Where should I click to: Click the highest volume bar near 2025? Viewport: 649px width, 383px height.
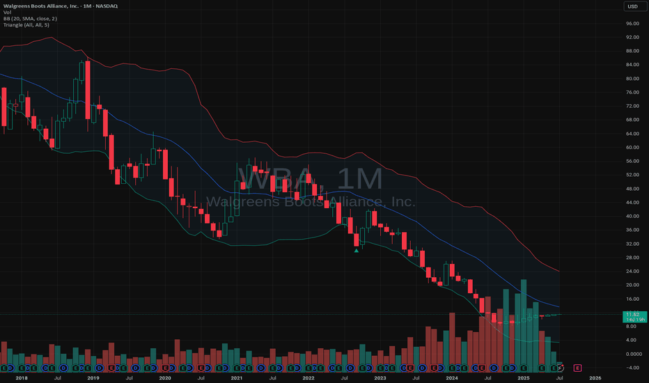pyautogui.click(x=524, y=325)
